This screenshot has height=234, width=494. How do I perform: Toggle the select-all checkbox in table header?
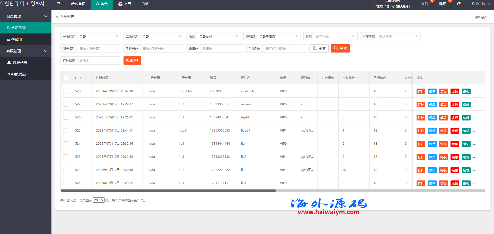click(x=66, y=78)
